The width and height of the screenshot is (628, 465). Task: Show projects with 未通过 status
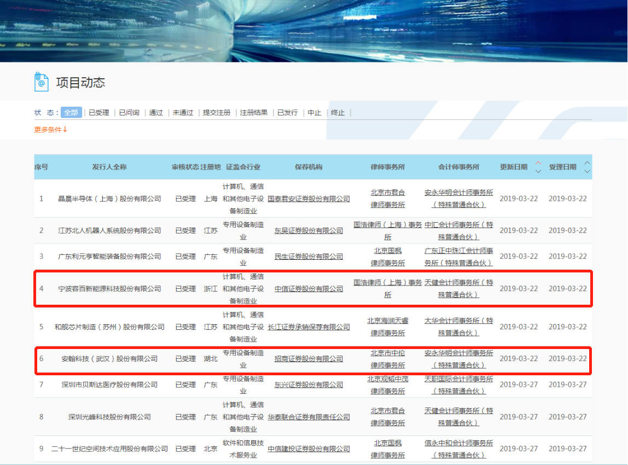(x=183, y=113)
